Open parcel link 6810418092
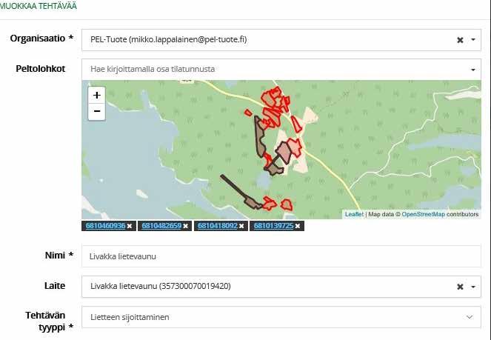Screen dimensions: 491x340 pos(218,226)
